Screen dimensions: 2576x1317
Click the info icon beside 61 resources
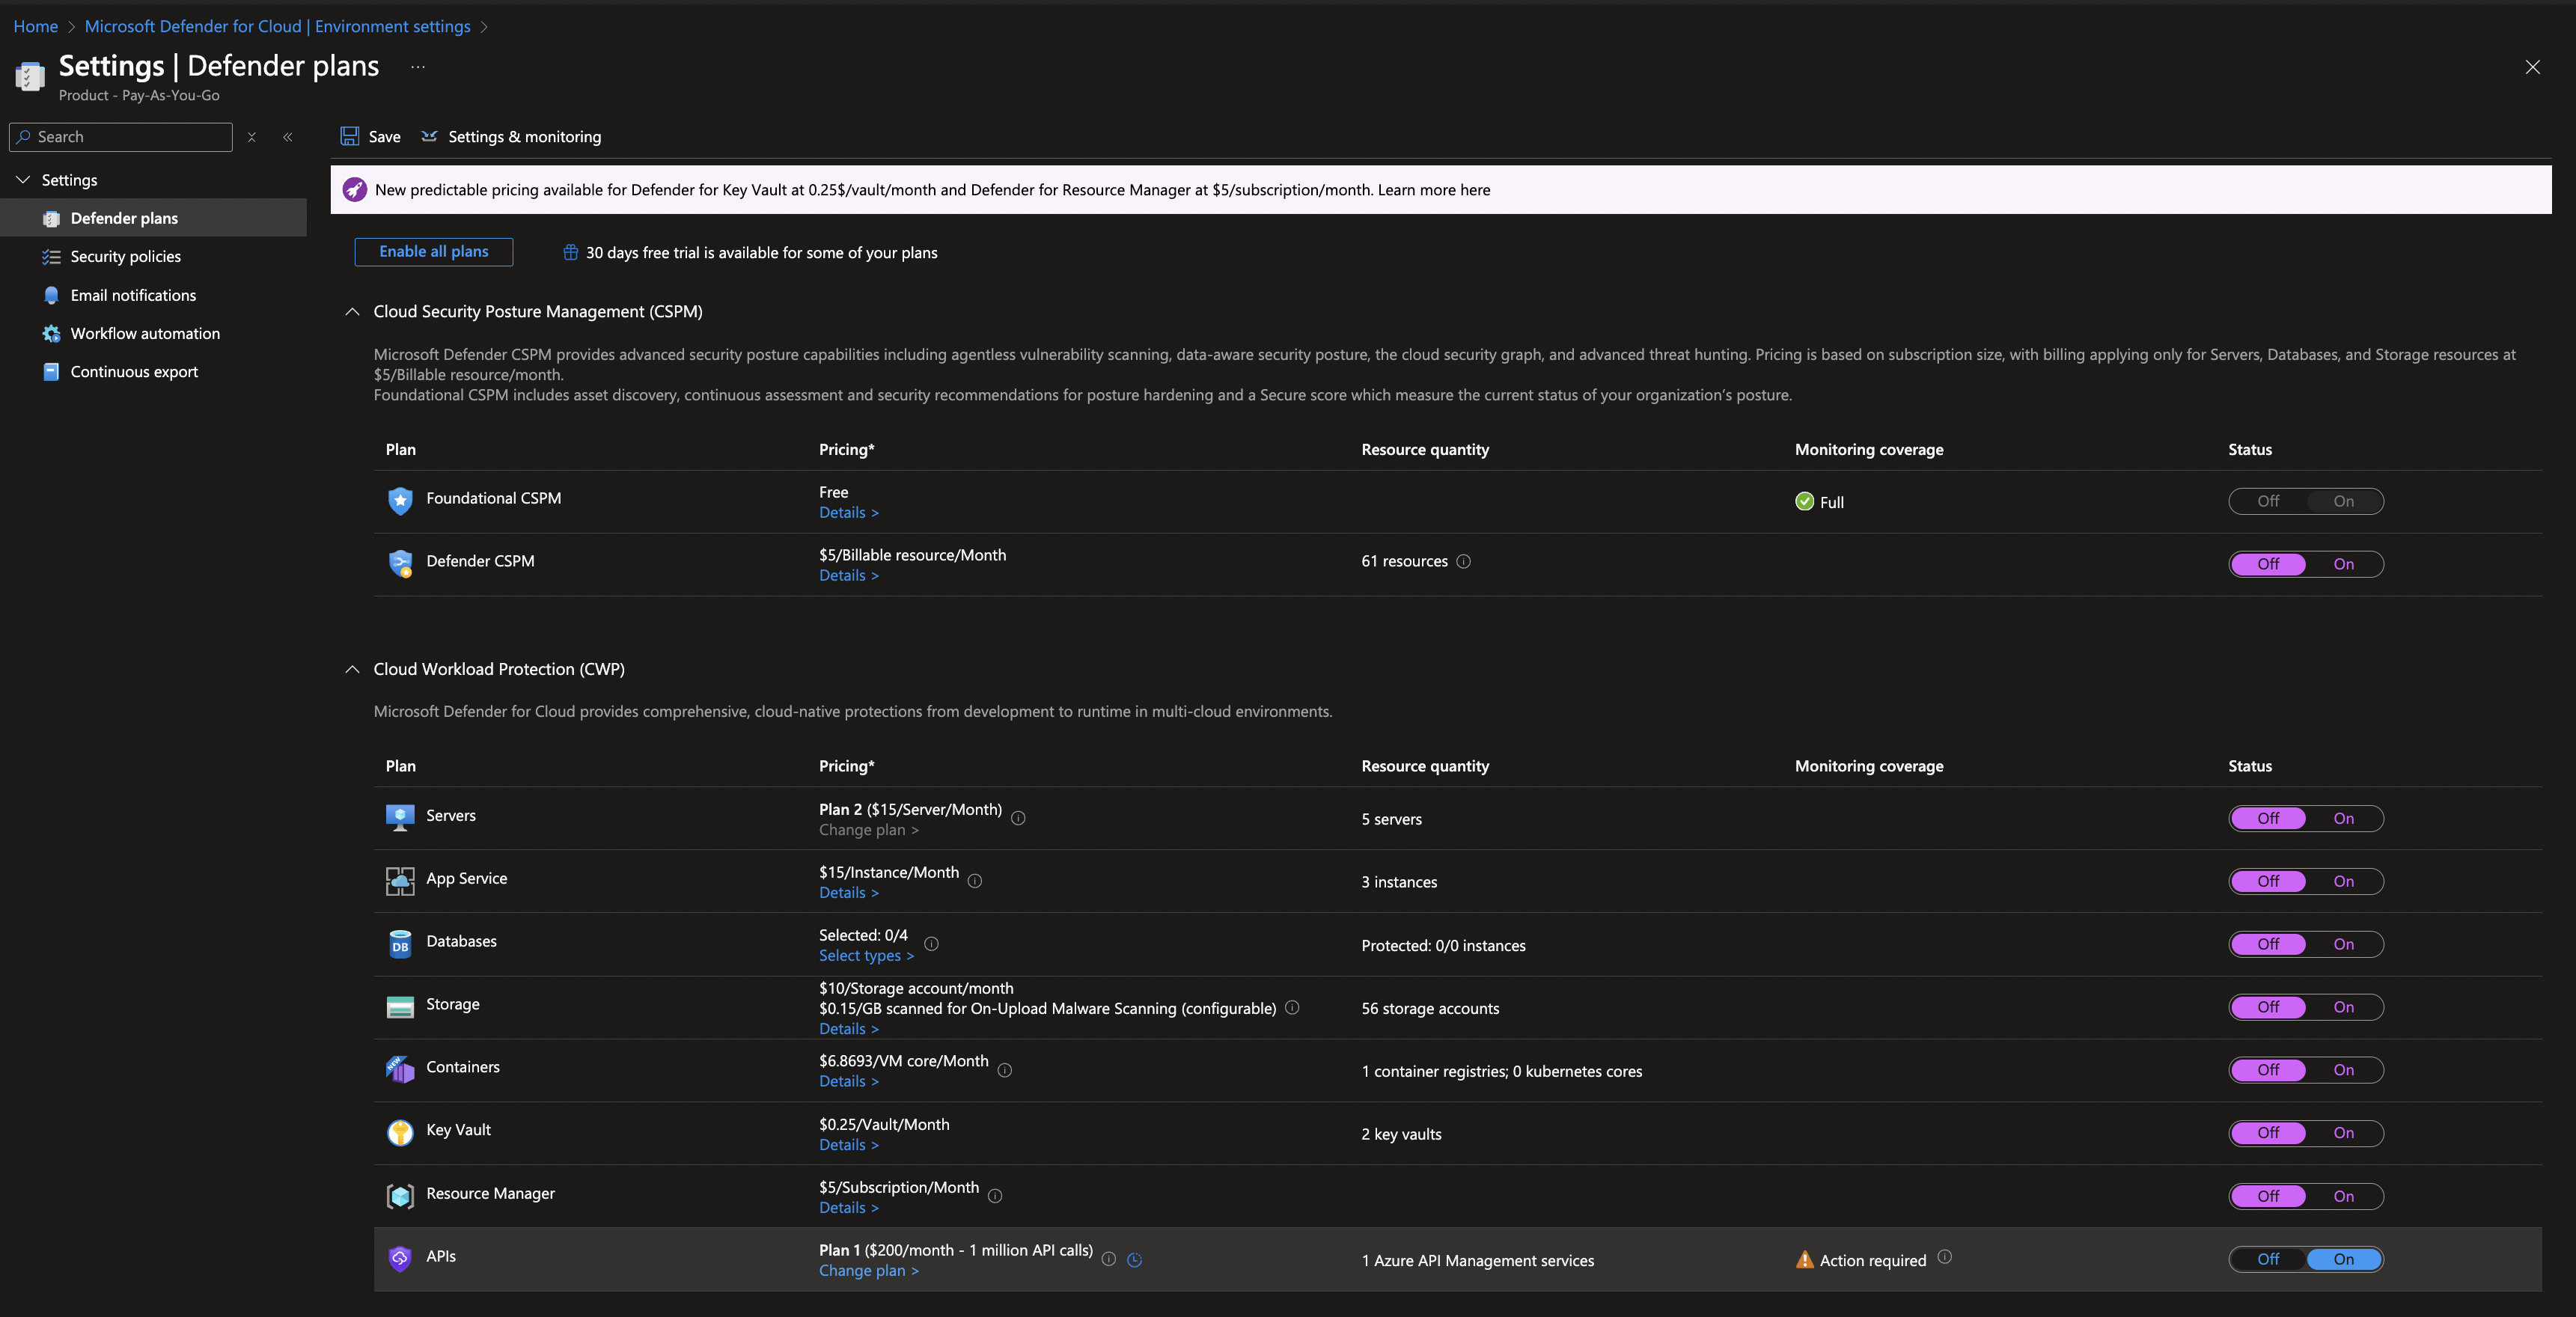point(1463,561)
